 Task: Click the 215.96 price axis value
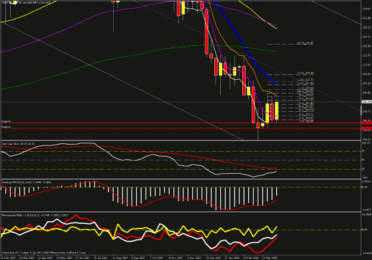pyautogui.click(x=367, y=46)
